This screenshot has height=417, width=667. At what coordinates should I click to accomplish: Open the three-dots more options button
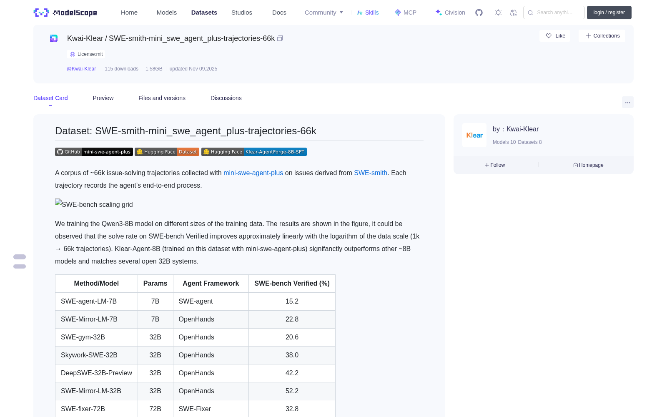coord(627,102)
